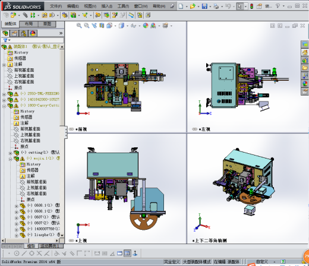This screenshot has height=266, width=309.
Task: Toggle the single-view layout button on the sketch toolbar
Action: pos(119,253)
